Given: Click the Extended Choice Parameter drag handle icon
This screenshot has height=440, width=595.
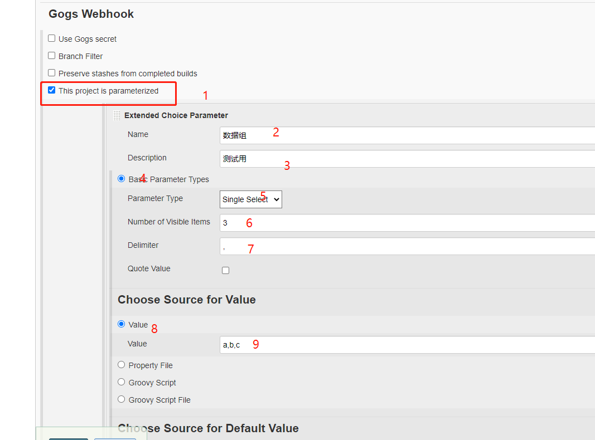Looking at the screenshot, I should [x=117, y=115].
